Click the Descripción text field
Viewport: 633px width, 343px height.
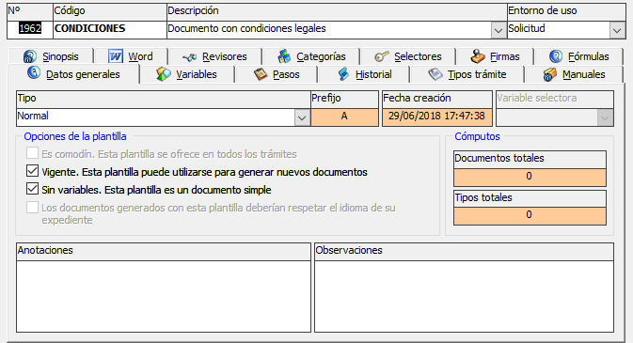click(x=329, y=29)
